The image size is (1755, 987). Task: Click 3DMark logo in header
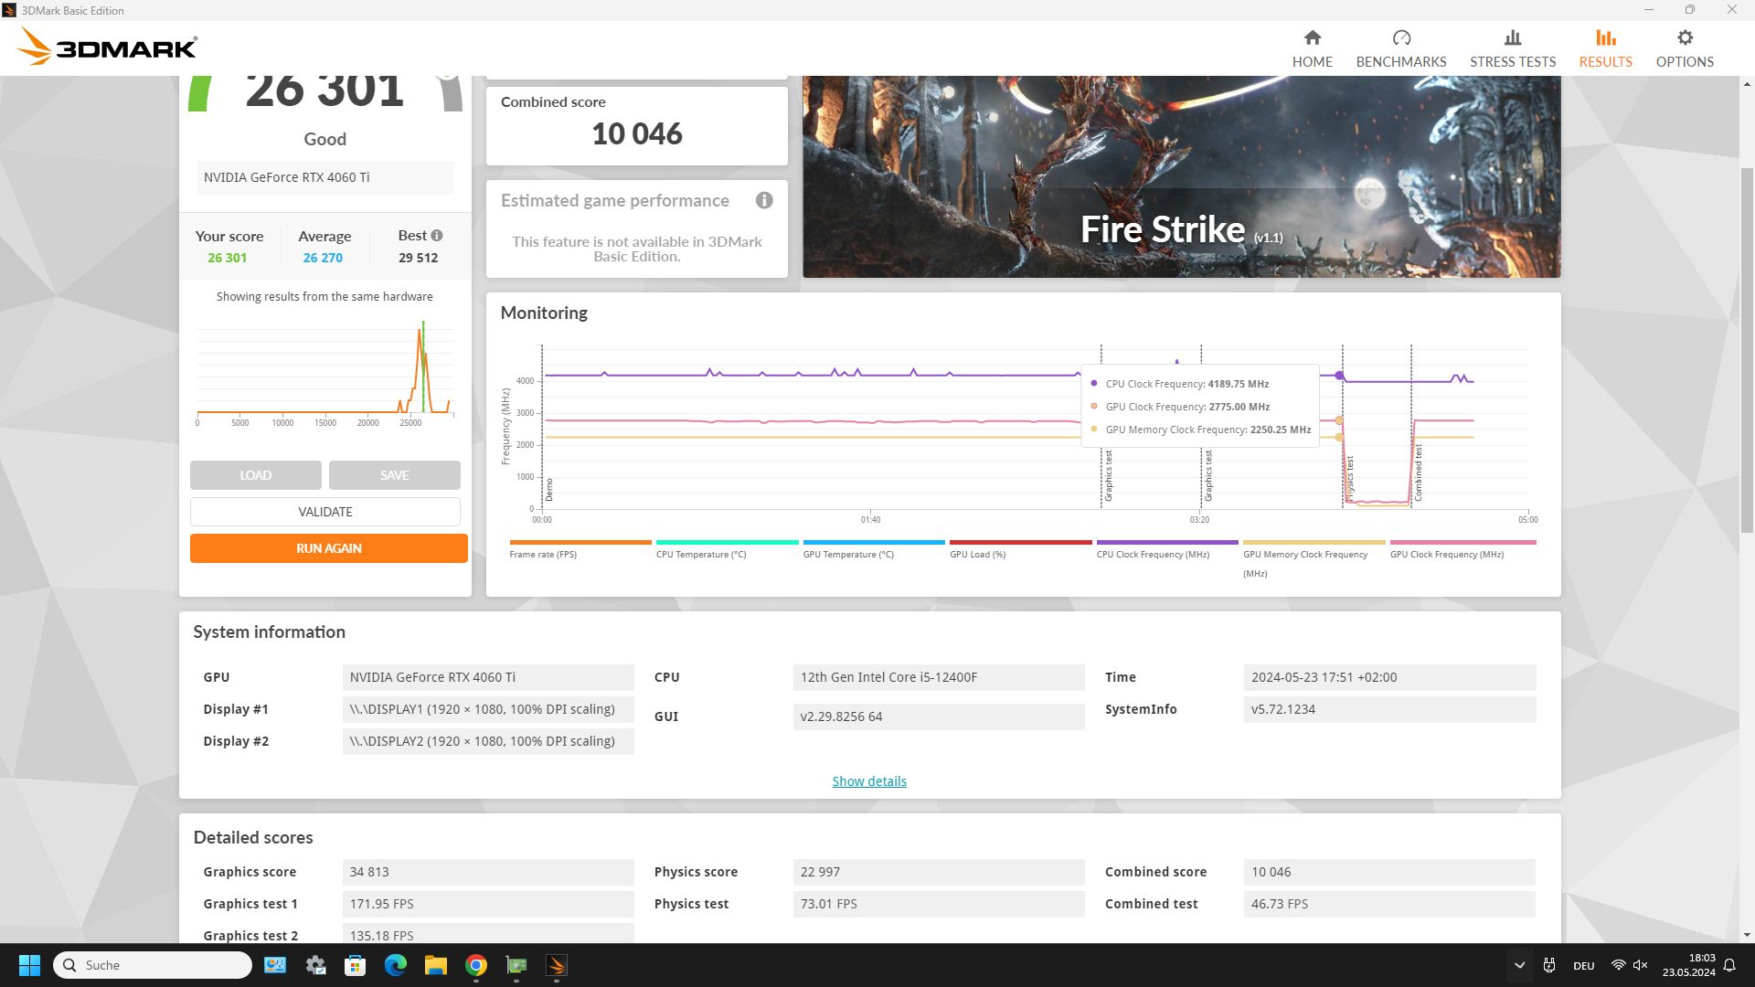(108, 46)
